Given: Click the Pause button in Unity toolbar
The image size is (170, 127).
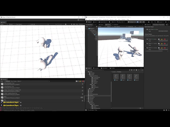Looking at the screenshot, I should click(x=141, y=22).
